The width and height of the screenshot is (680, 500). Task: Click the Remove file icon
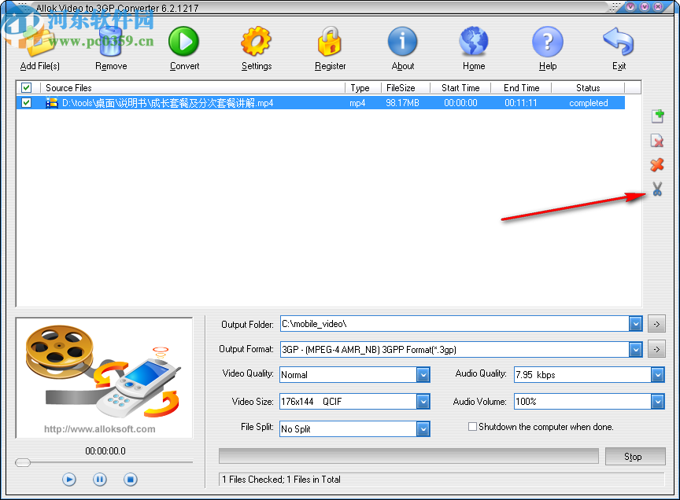[x=110, y=43]
